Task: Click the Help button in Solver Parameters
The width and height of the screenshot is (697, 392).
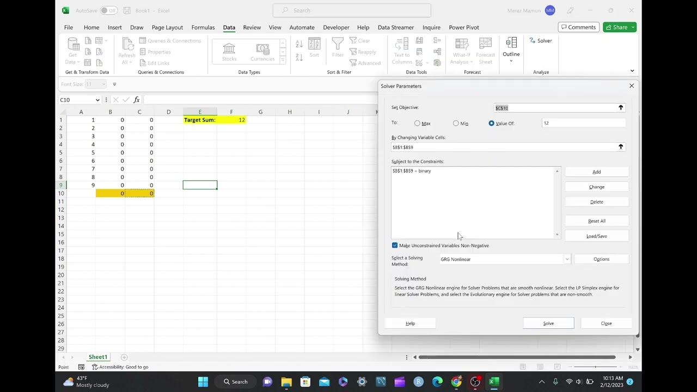Action: tap(410, 323)
